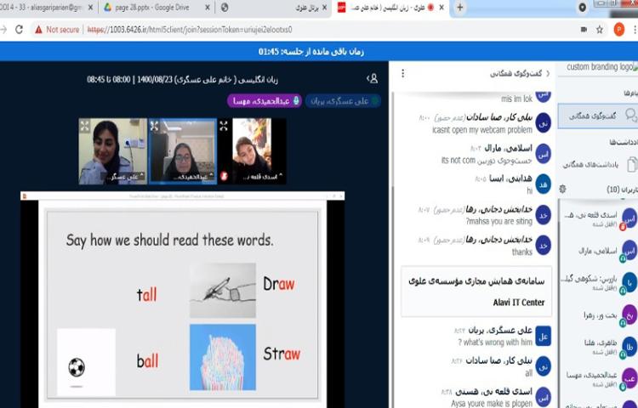The image size is (638, 408).
Task: Click the Google Drive favicon on second tab
Action: [108, 8]
